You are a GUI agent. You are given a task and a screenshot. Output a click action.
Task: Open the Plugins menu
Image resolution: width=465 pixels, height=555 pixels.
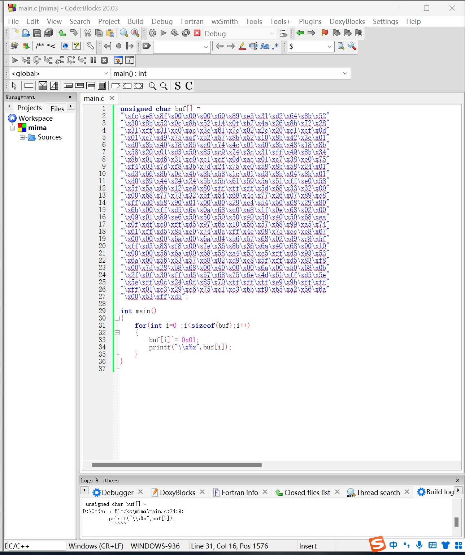pos(310,21)
